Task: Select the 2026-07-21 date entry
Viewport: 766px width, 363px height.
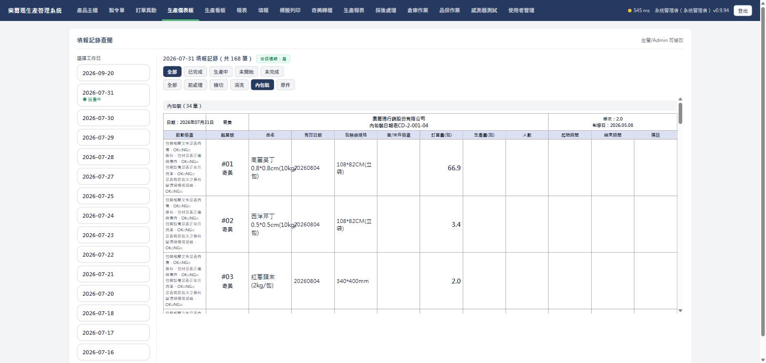Action: pos(113,274)
